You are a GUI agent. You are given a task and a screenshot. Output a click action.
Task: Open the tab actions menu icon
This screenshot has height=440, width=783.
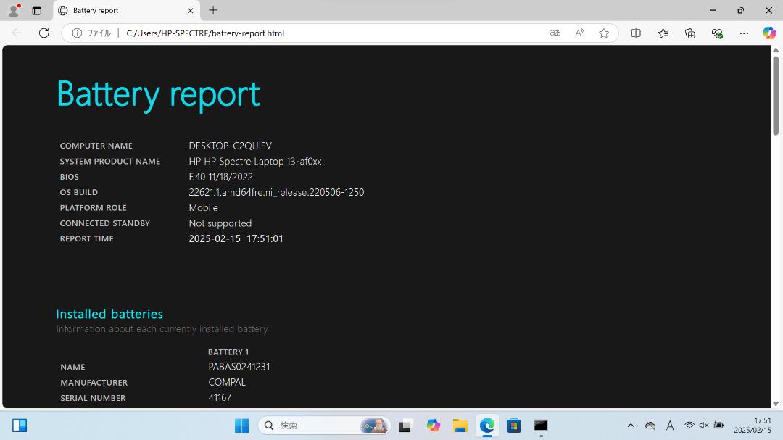point(36,10)
